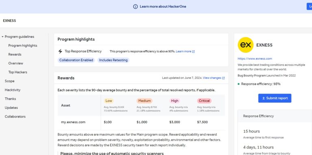Click the $3,000 High bounty value
This screenshot has width=312, height=155.
point(175,122)
